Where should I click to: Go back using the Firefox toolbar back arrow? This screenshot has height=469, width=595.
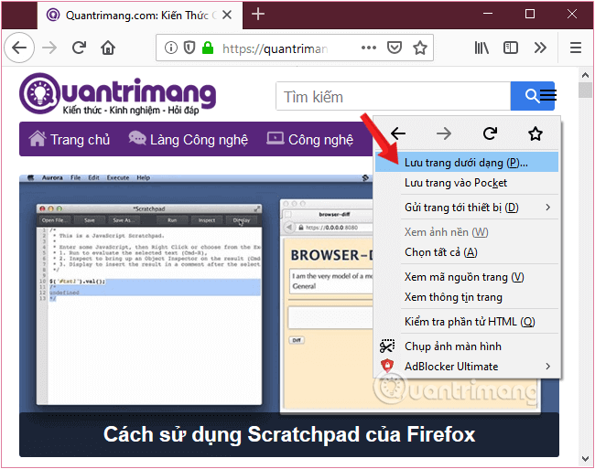tap(19, 48)
